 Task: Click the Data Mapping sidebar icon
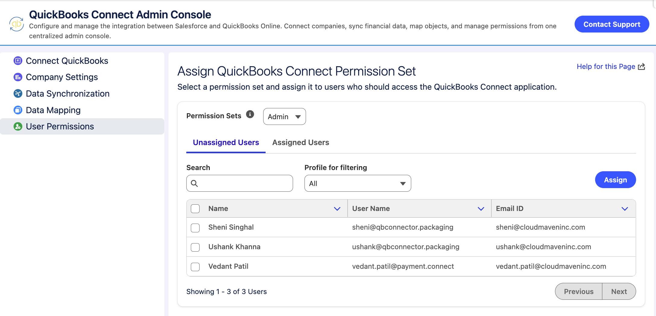tap(18, 110)
